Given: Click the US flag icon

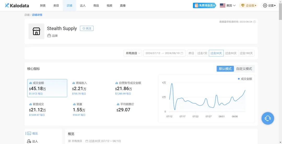Looking at the screenshot, I should 222,5.
